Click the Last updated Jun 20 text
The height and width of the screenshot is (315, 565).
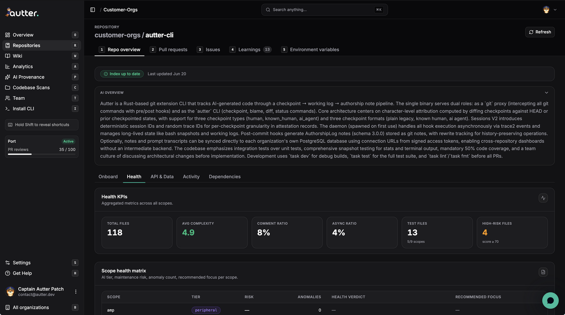tap(167, 74)
